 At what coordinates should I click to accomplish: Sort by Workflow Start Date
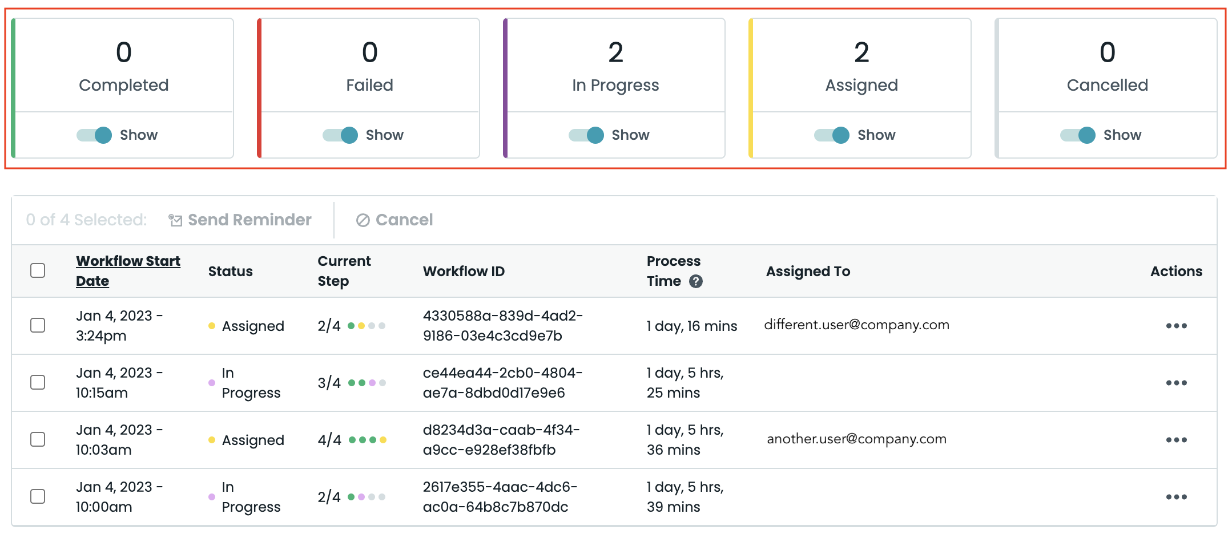(x=128, y=270)
